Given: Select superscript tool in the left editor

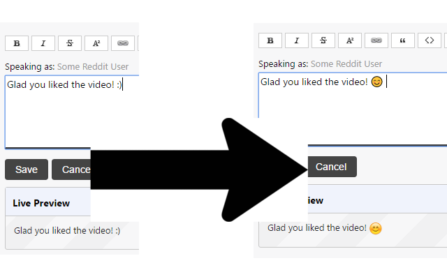Looking at the screenshot, I should (96, 43).
